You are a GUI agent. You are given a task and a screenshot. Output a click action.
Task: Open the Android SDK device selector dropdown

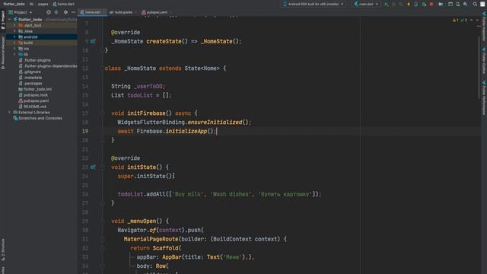coord(314,5)
